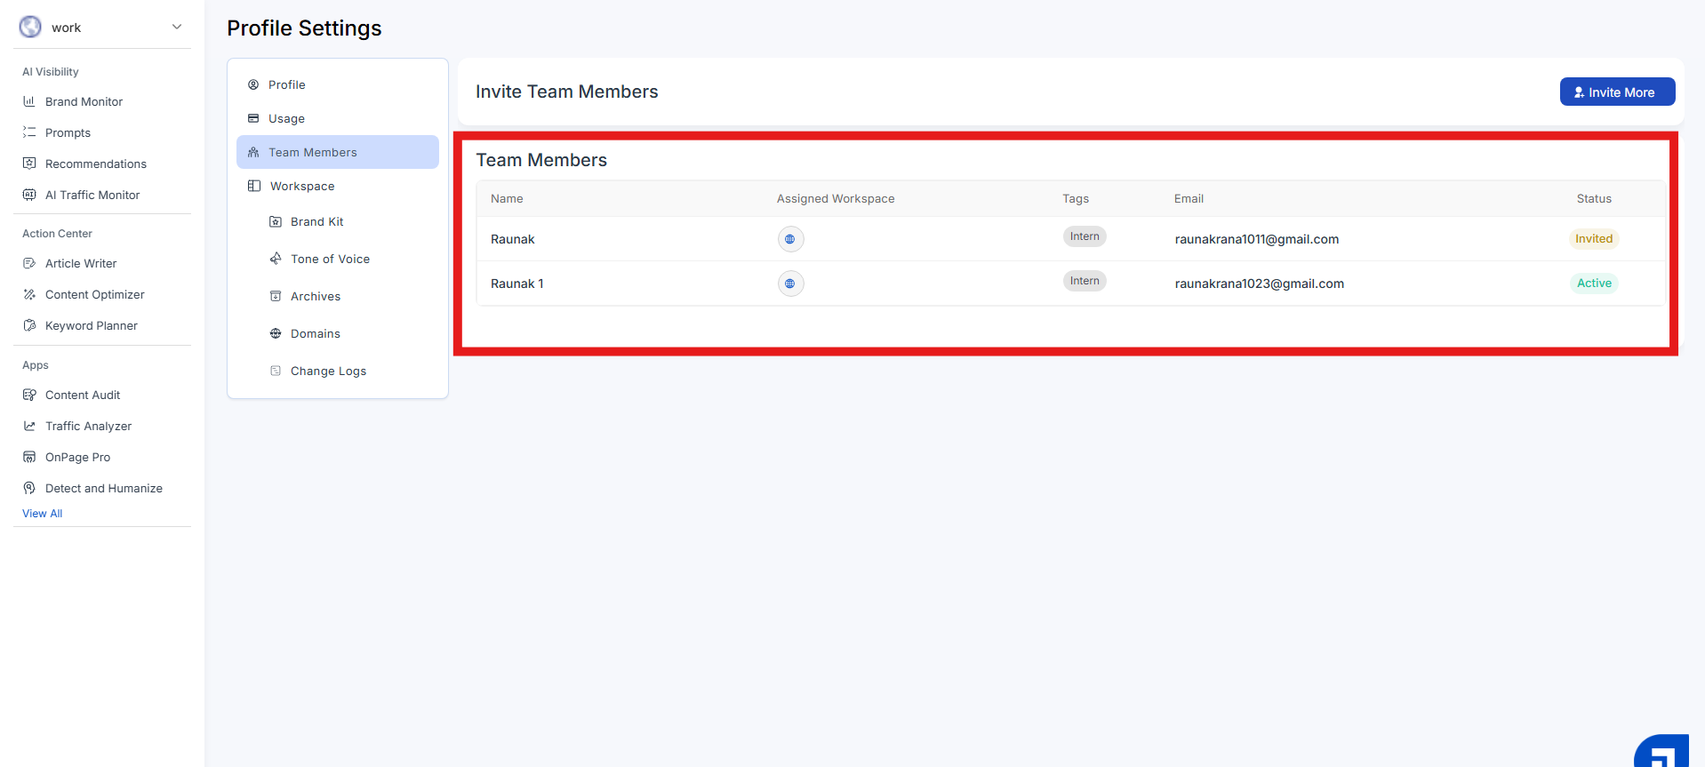
Task: Open the Keyword Planner tool
Action: point(91,325)
